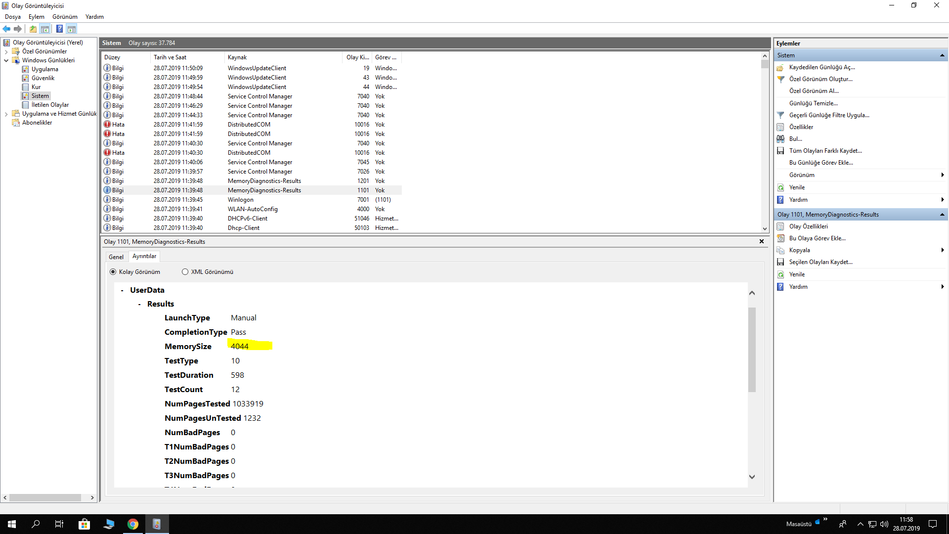Click the filter icon for Özel Görünüm Oluştur
This screenshot has width=949, height=534.
tap(780, 79)
